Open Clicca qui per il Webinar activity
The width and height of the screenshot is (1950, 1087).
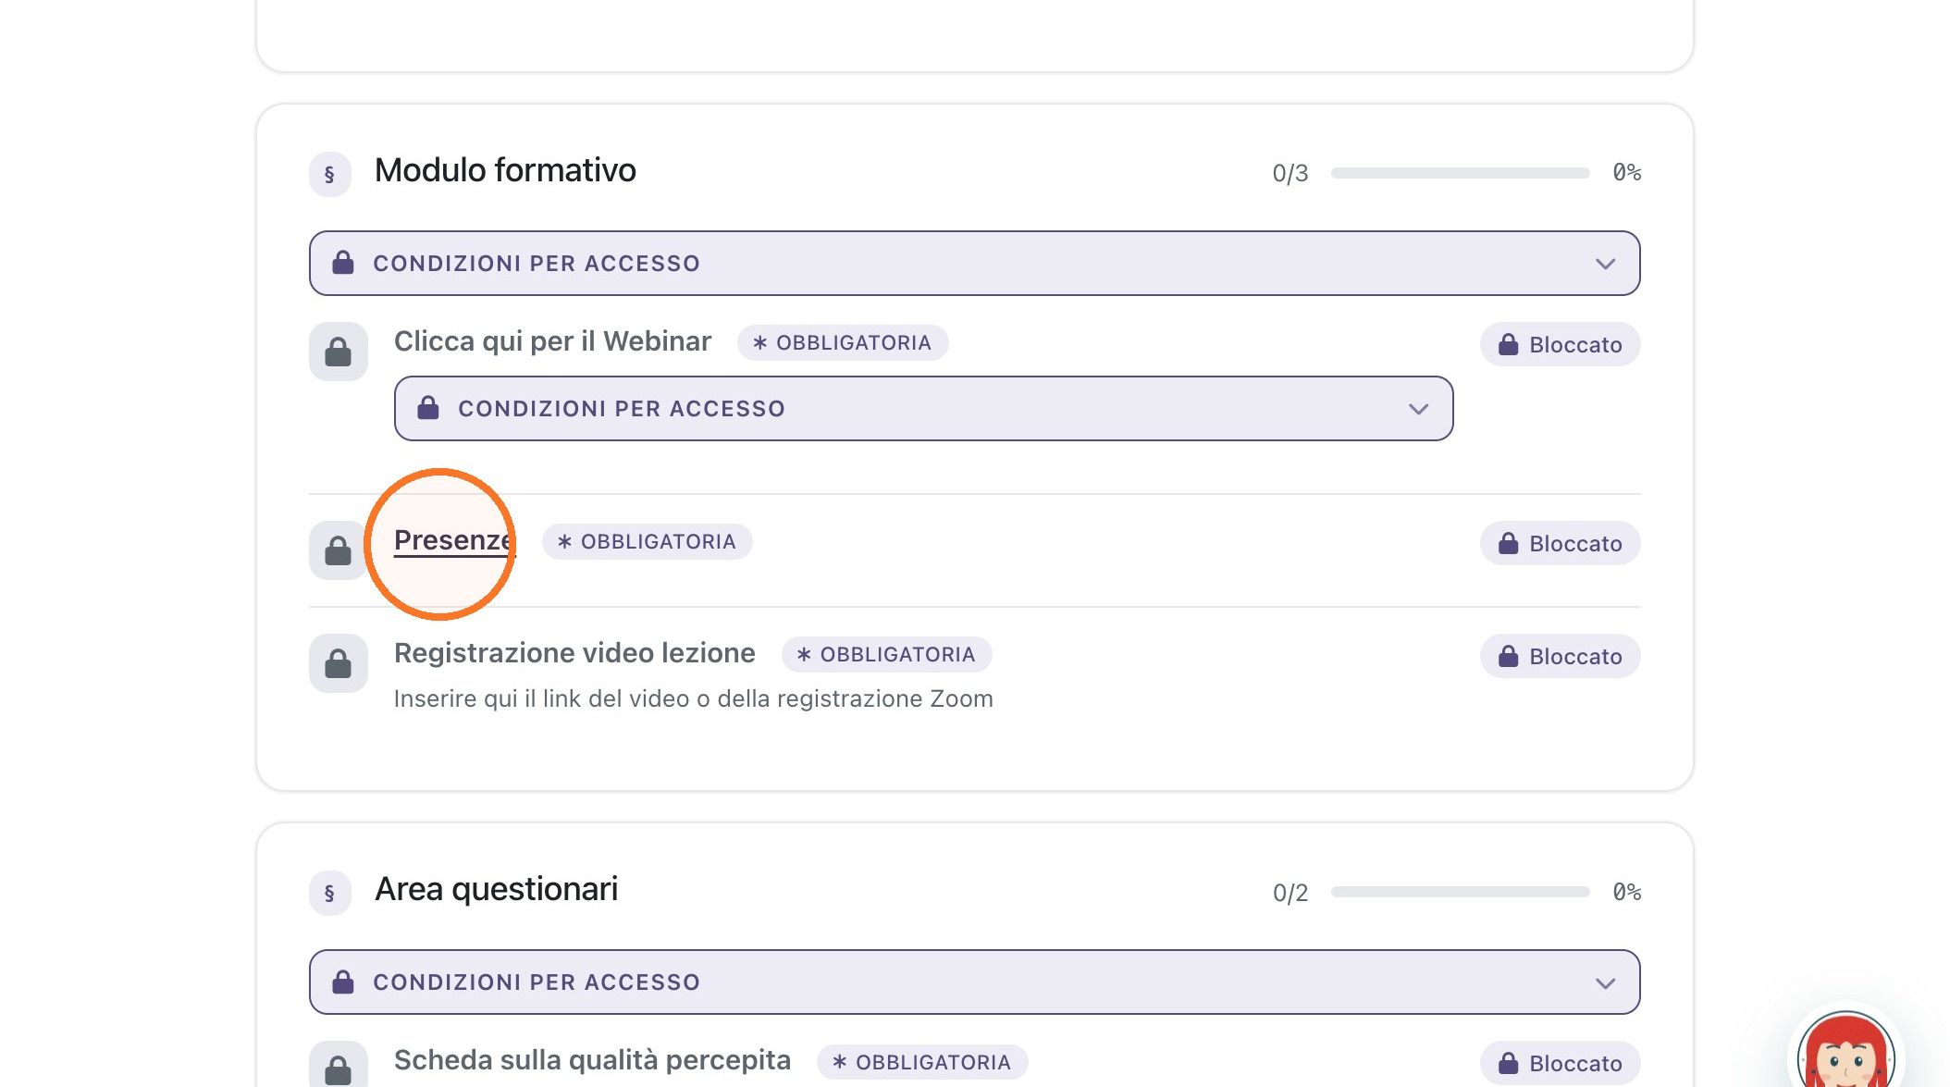click(x=552, y=341)
